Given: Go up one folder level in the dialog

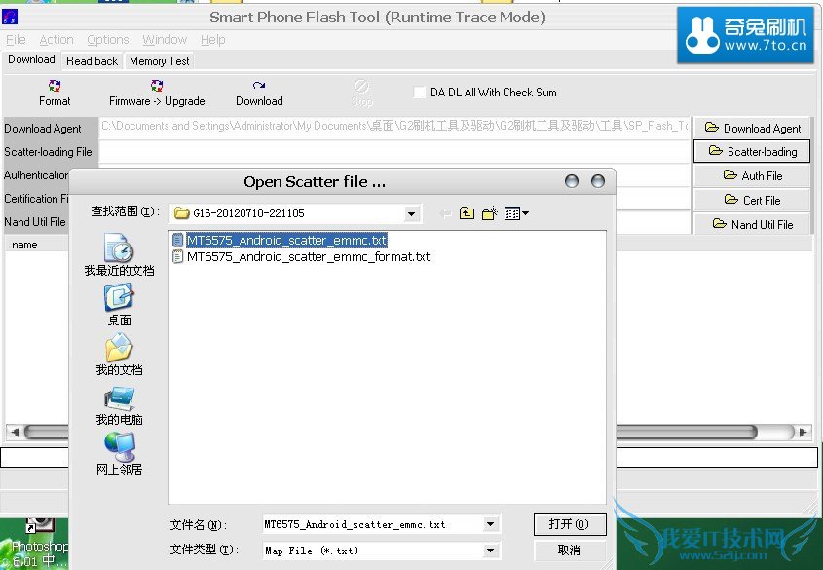Looking at the screenshot, I should click(467, 213).
